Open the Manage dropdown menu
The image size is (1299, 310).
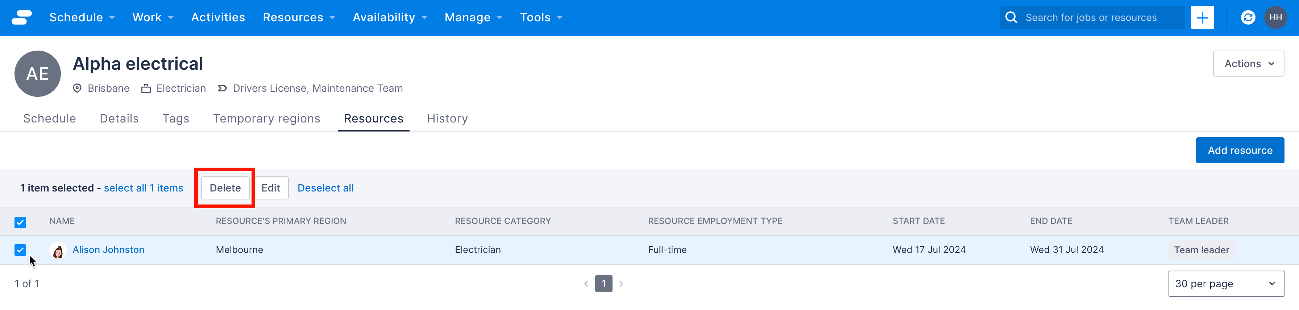pyautogui.click(x=473, y=18)
